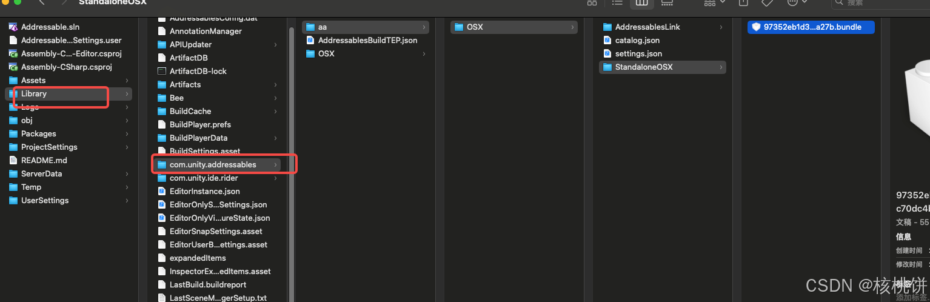Click the README.md document icon
This screenshot has width=930, height=302.
point(13,160)
